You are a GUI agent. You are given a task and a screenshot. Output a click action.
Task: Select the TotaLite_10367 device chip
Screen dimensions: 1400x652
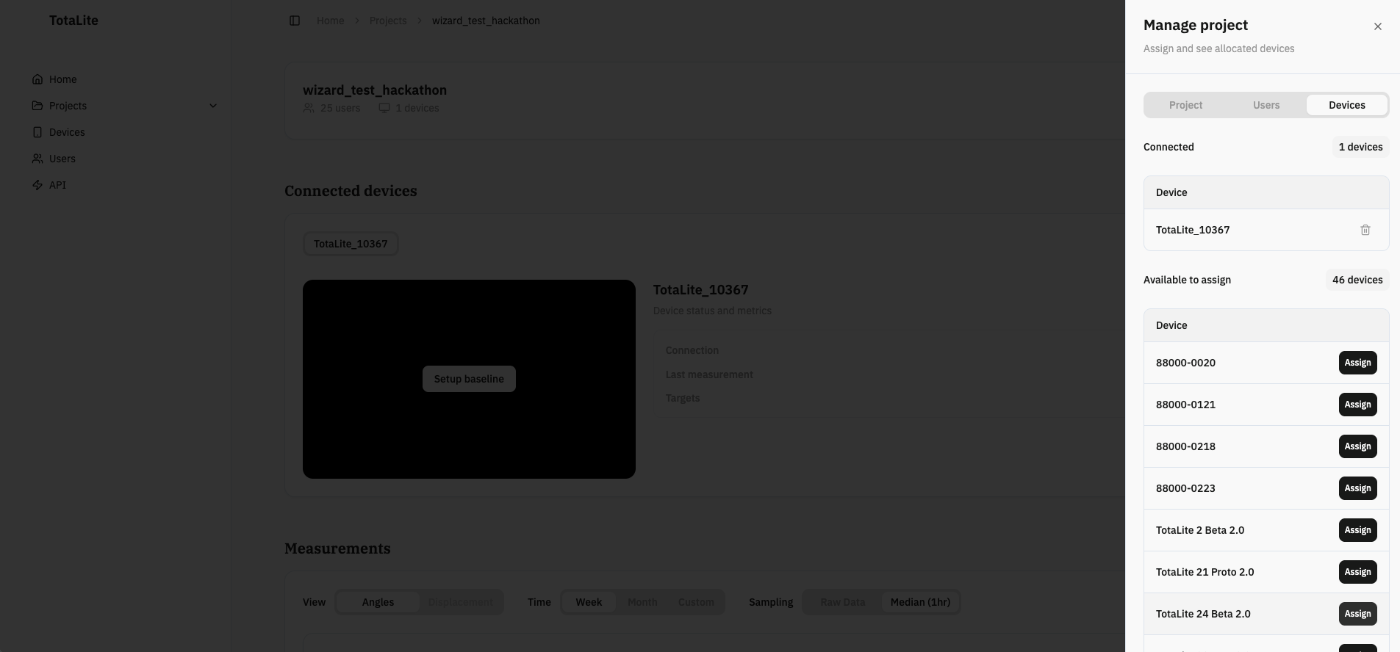(351, 244)
